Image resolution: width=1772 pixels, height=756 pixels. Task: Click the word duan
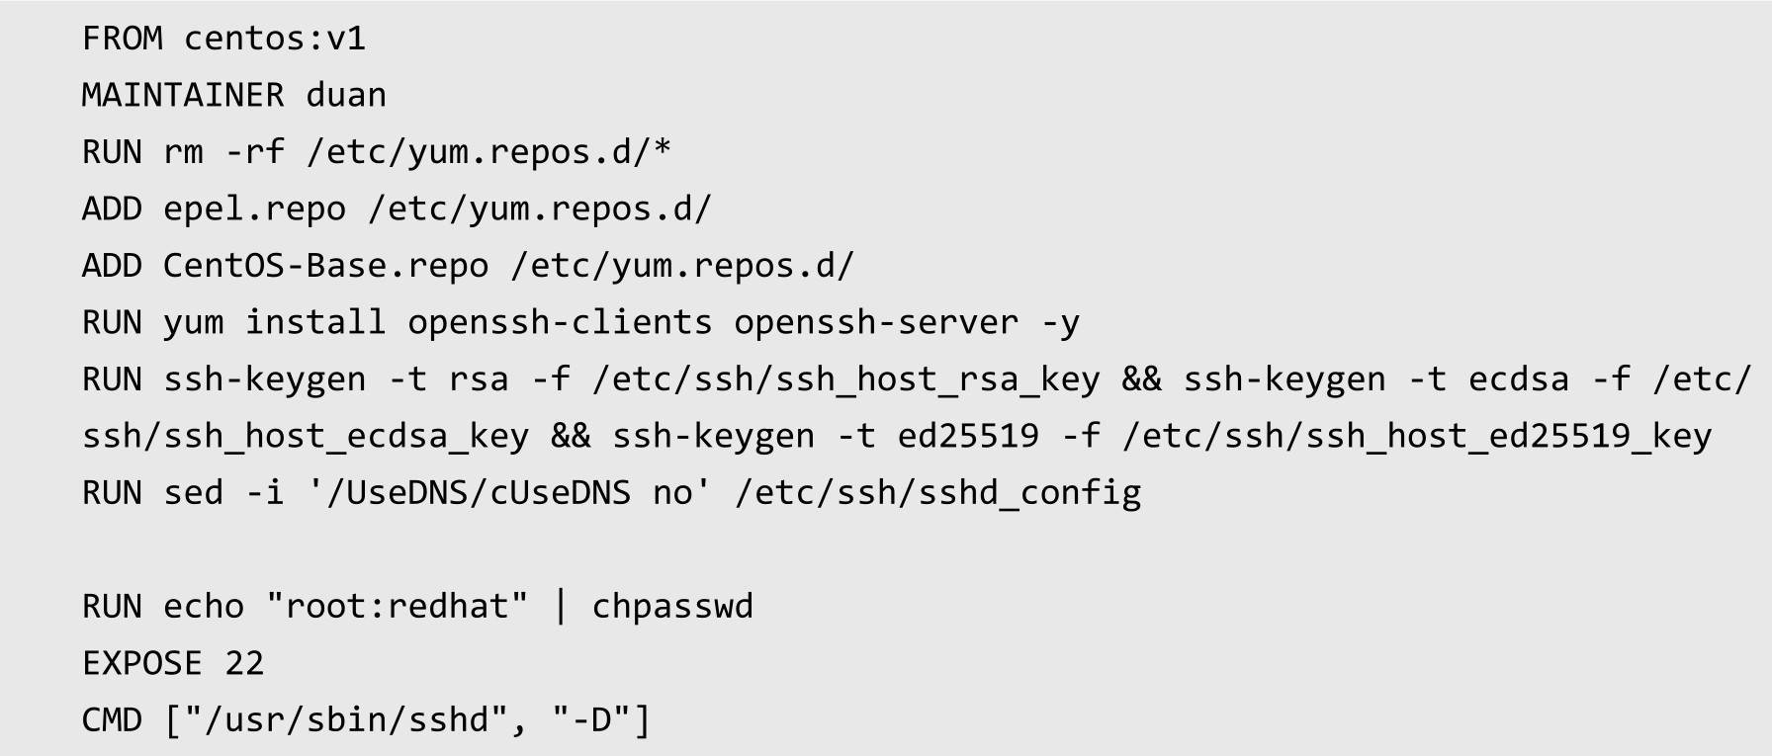click(x=346, y=95)
